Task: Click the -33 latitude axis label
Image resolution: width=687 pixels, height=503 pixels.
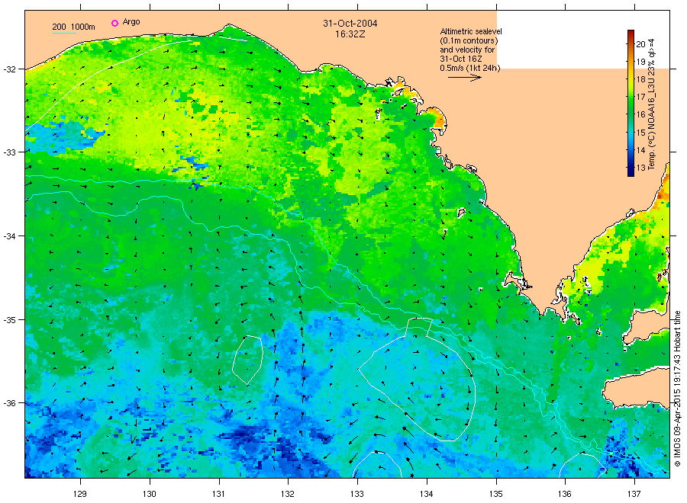Action: click(10, 152)
